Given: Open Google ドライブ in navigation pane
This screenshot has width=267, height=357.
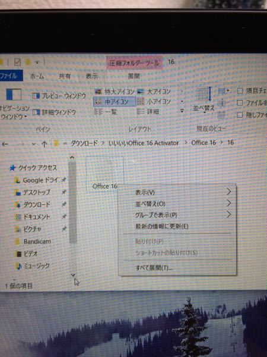Looking at the screenshot, I should click(37, 180).
